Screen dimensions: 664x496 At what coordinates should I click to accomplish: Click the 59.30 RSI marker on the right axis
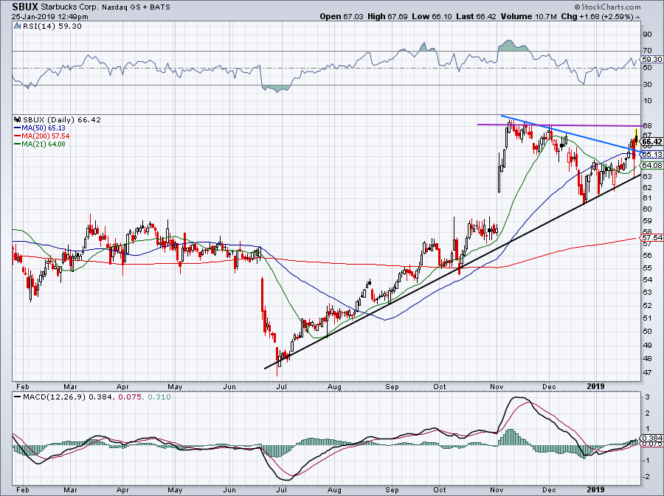pyautogui.click(x=652, y=60)
